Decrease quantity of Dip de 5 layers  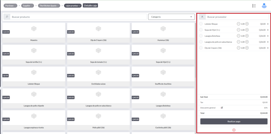(x=238, y=48)
